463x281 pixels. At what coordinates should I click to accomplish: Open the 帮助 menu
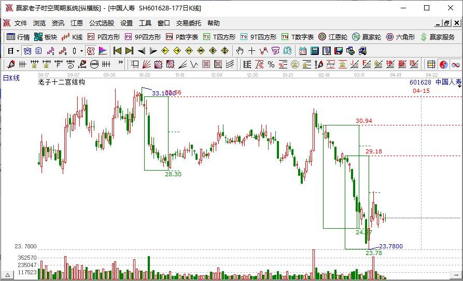(x=214, y=23)
